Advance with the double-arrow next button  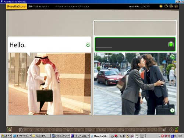click(163, 130)
